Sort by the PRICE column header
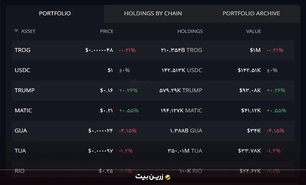 tap(106, 31)
